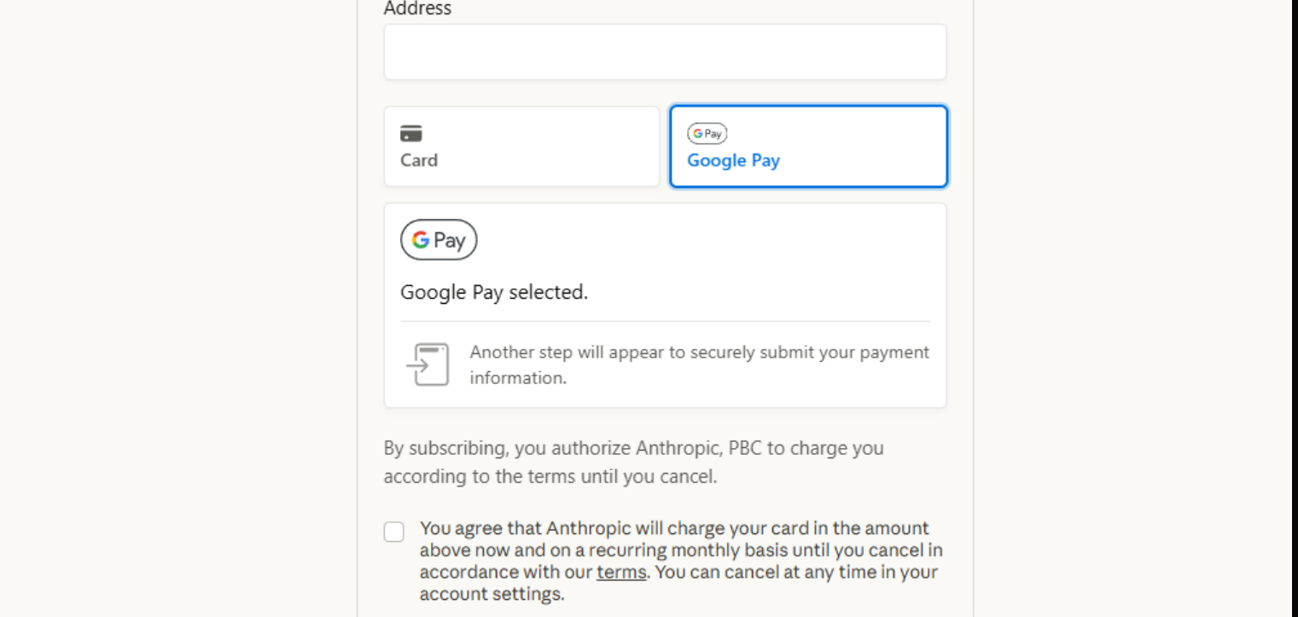Select the Google Pay payment tab label
This screenshot has height=617, width=1298.
click(x=733, y=160)
